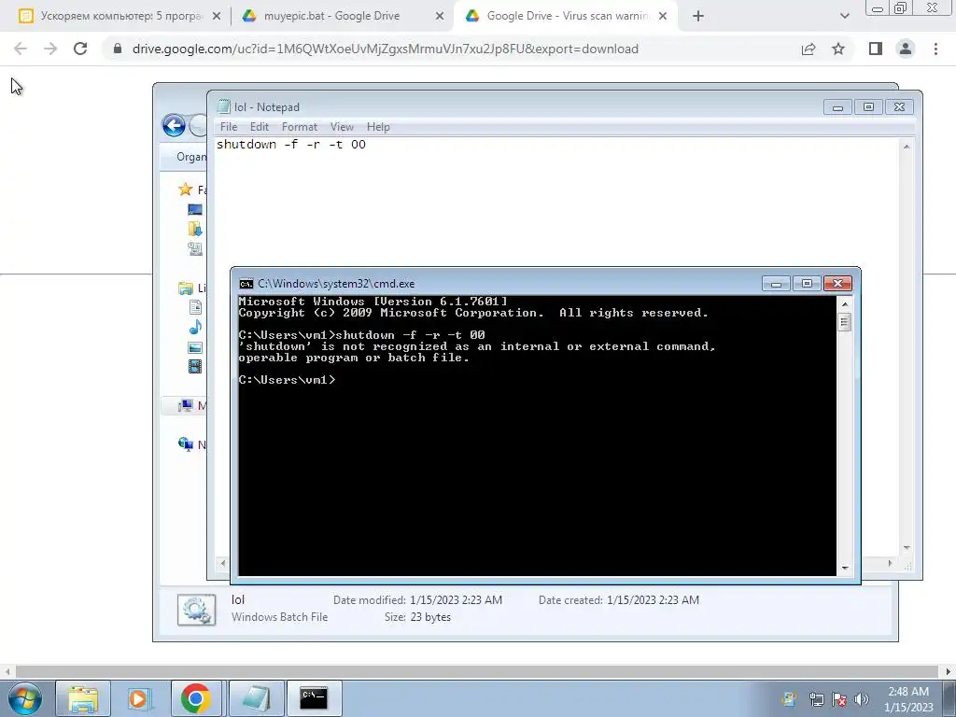Click the shutdown command text in Notepad
The height and width of the screenshot is (717, 956).
(291, 145)
